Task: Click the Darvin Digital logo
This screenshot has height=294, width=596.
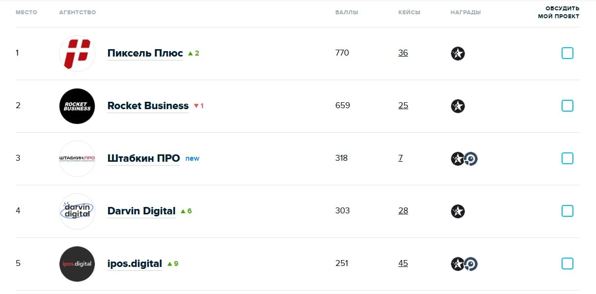Action: pos(77,211)
